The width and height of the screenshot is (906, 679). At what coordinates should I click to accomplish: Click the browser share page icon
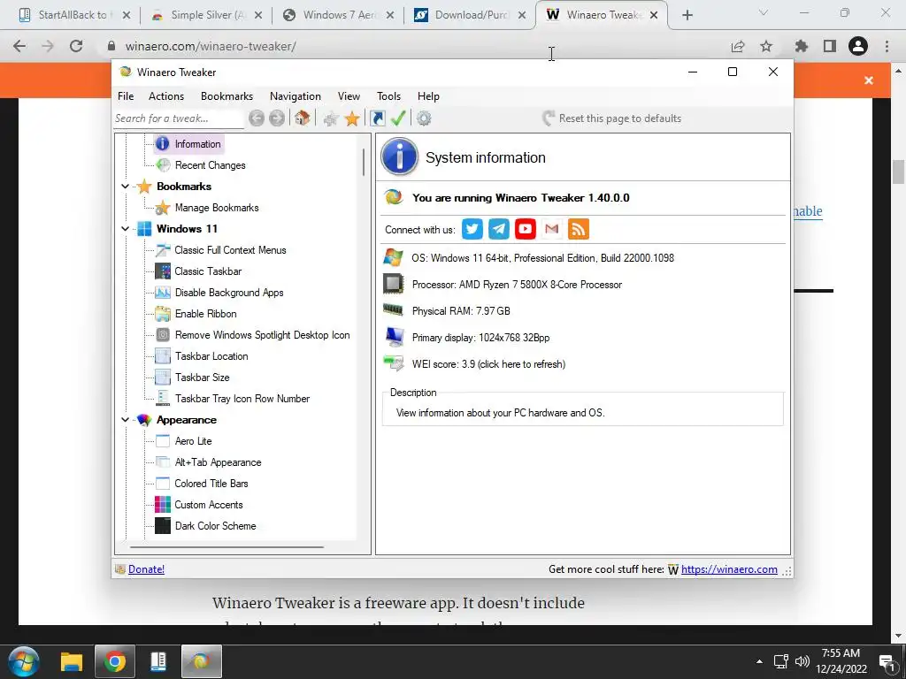coord(737,46)
